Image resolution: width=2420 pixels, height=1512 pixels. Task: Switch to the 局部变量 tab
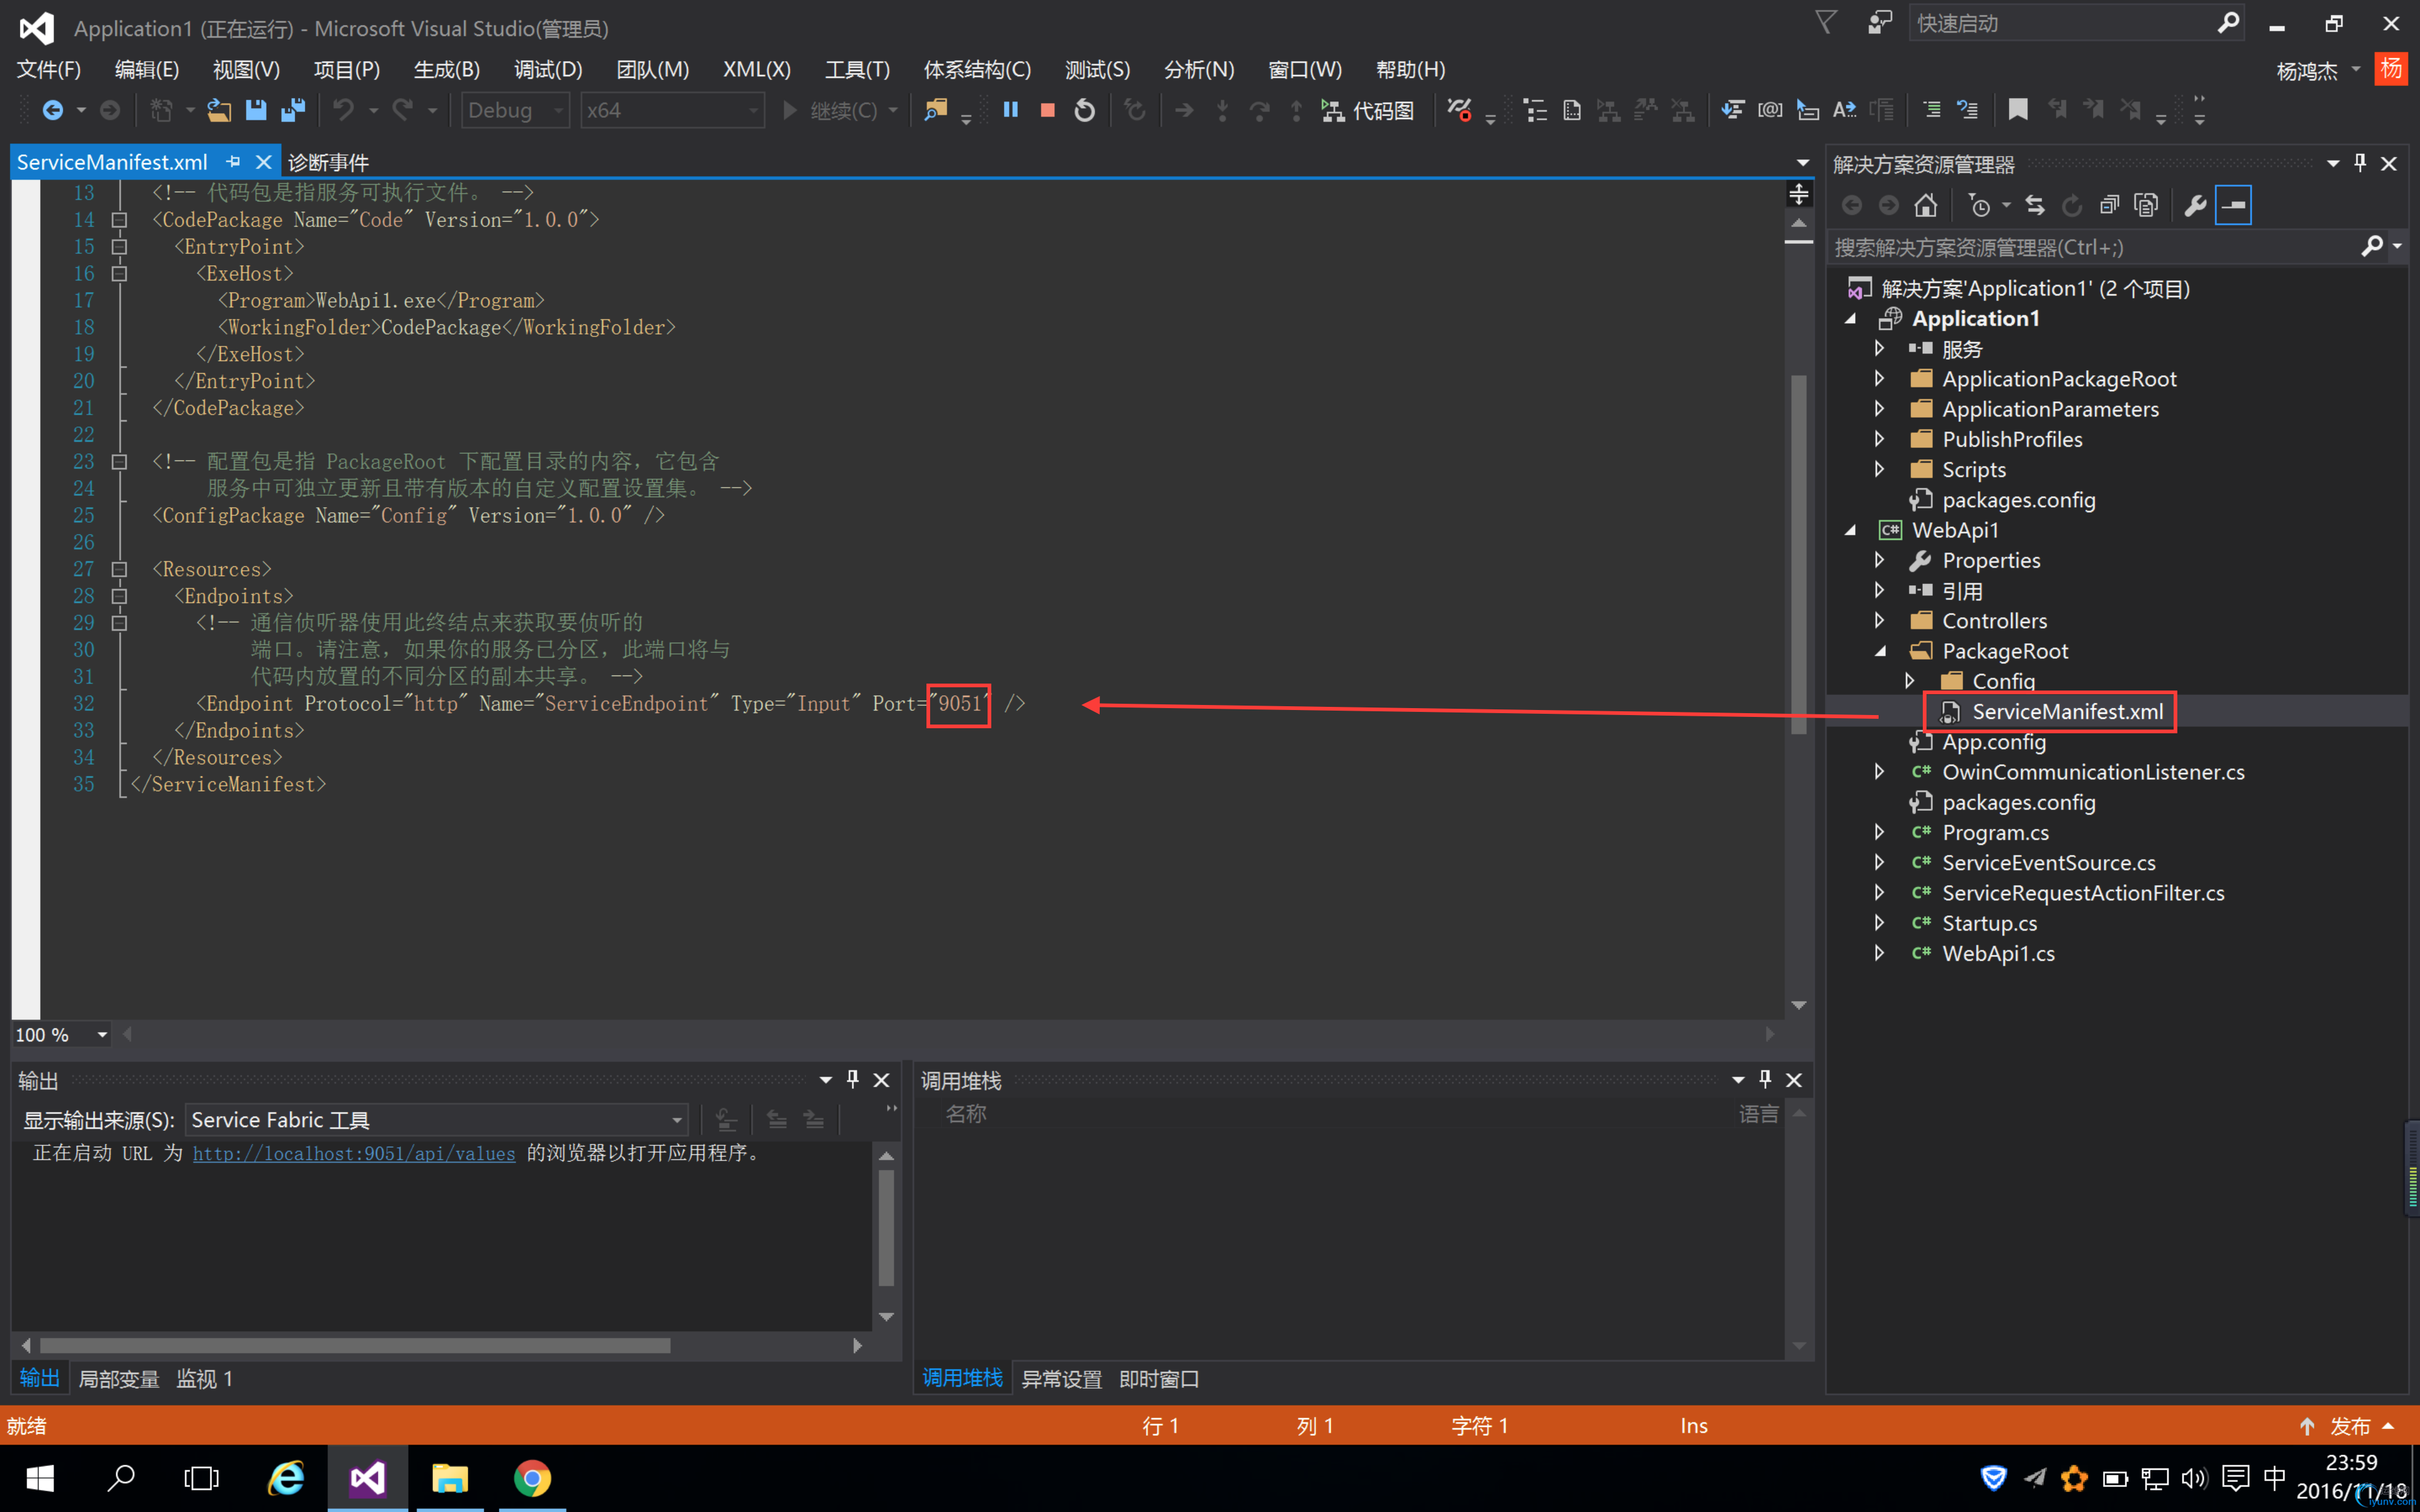[119, 1379]
